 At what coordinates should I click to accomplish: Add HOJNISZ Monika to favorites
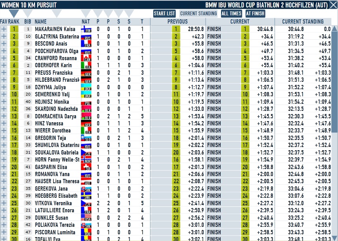4,101
